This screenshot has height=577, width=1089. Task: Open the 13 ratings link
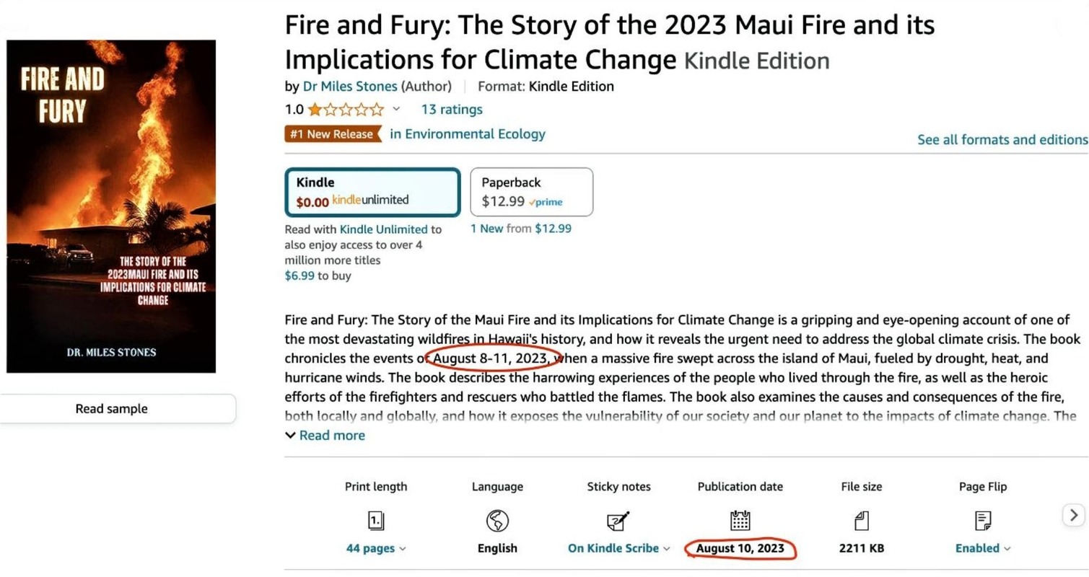[452, 110]
